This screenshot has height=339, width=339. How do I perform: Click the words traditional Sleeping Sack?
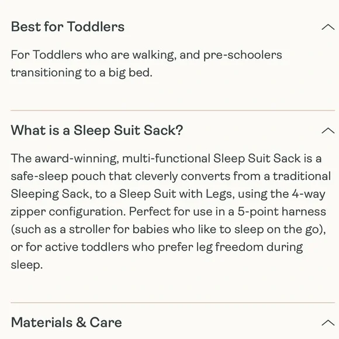pos(171,185)
